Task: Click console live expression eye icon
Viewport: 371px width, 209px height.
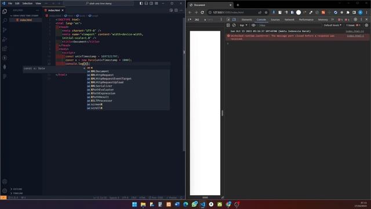Action: [253, 25]
